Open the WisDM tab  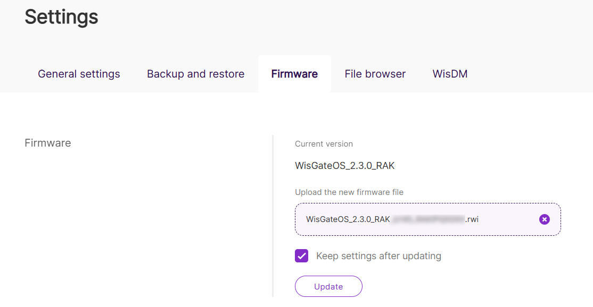pos(450,74)
